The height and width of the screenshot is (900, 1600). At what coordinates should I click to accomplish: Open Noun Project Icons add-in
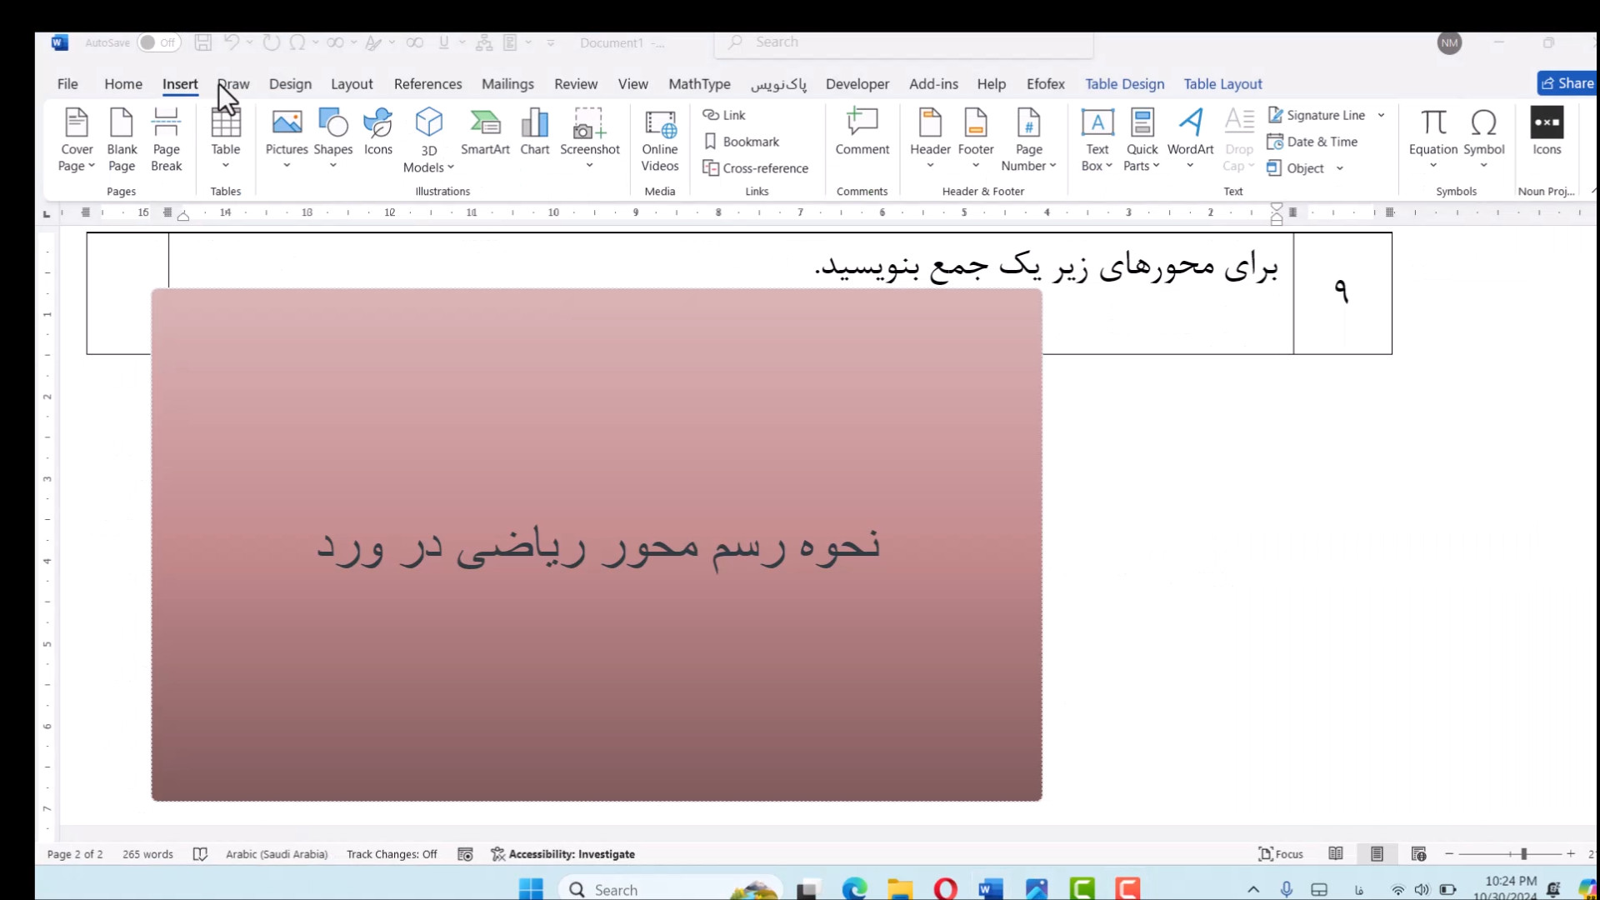(1547, 132)
